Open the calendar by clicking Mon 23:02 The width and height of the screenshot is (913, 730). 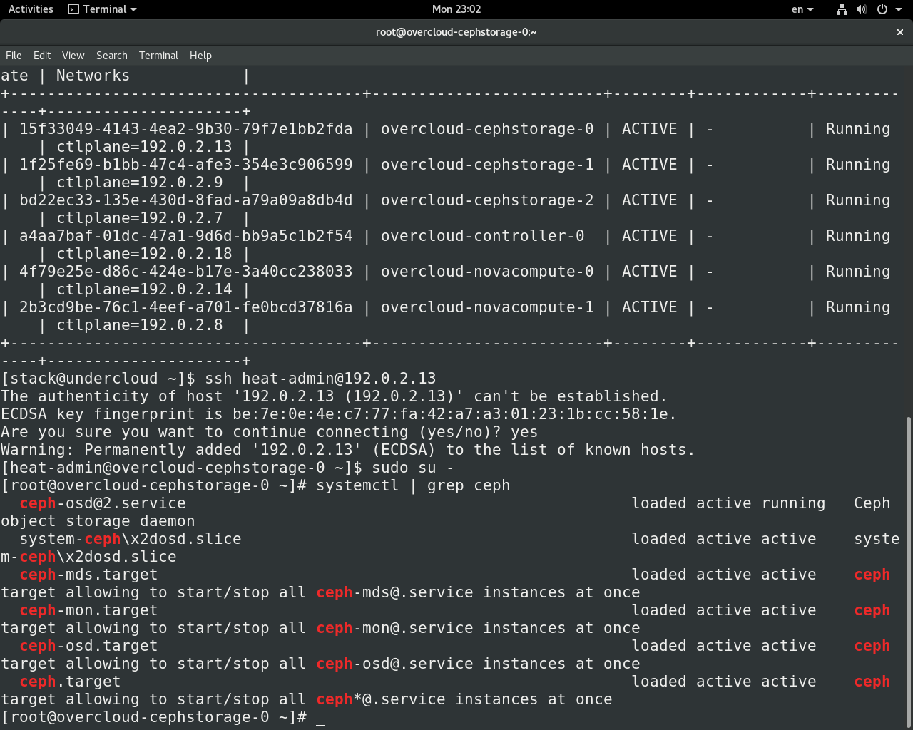click(456, 9)
